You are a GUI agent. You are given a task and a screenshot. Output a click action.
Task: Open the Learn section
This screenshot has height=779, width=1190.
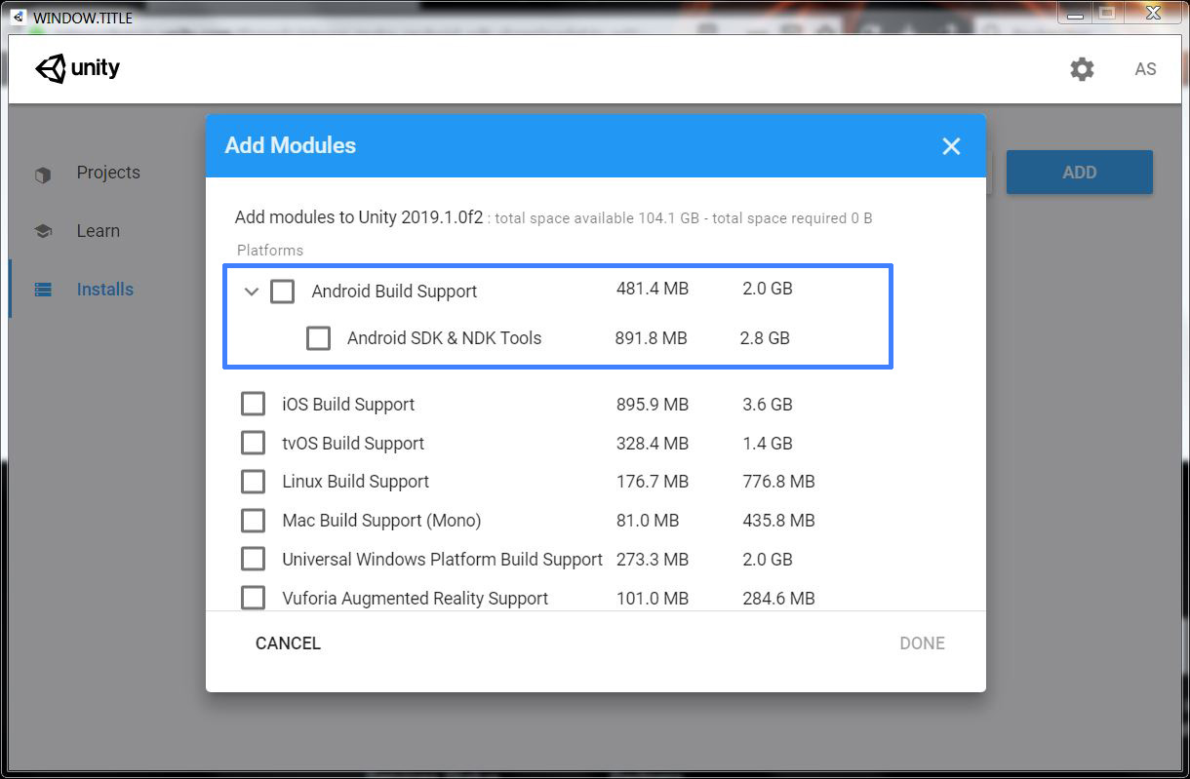tap(99, 231)
